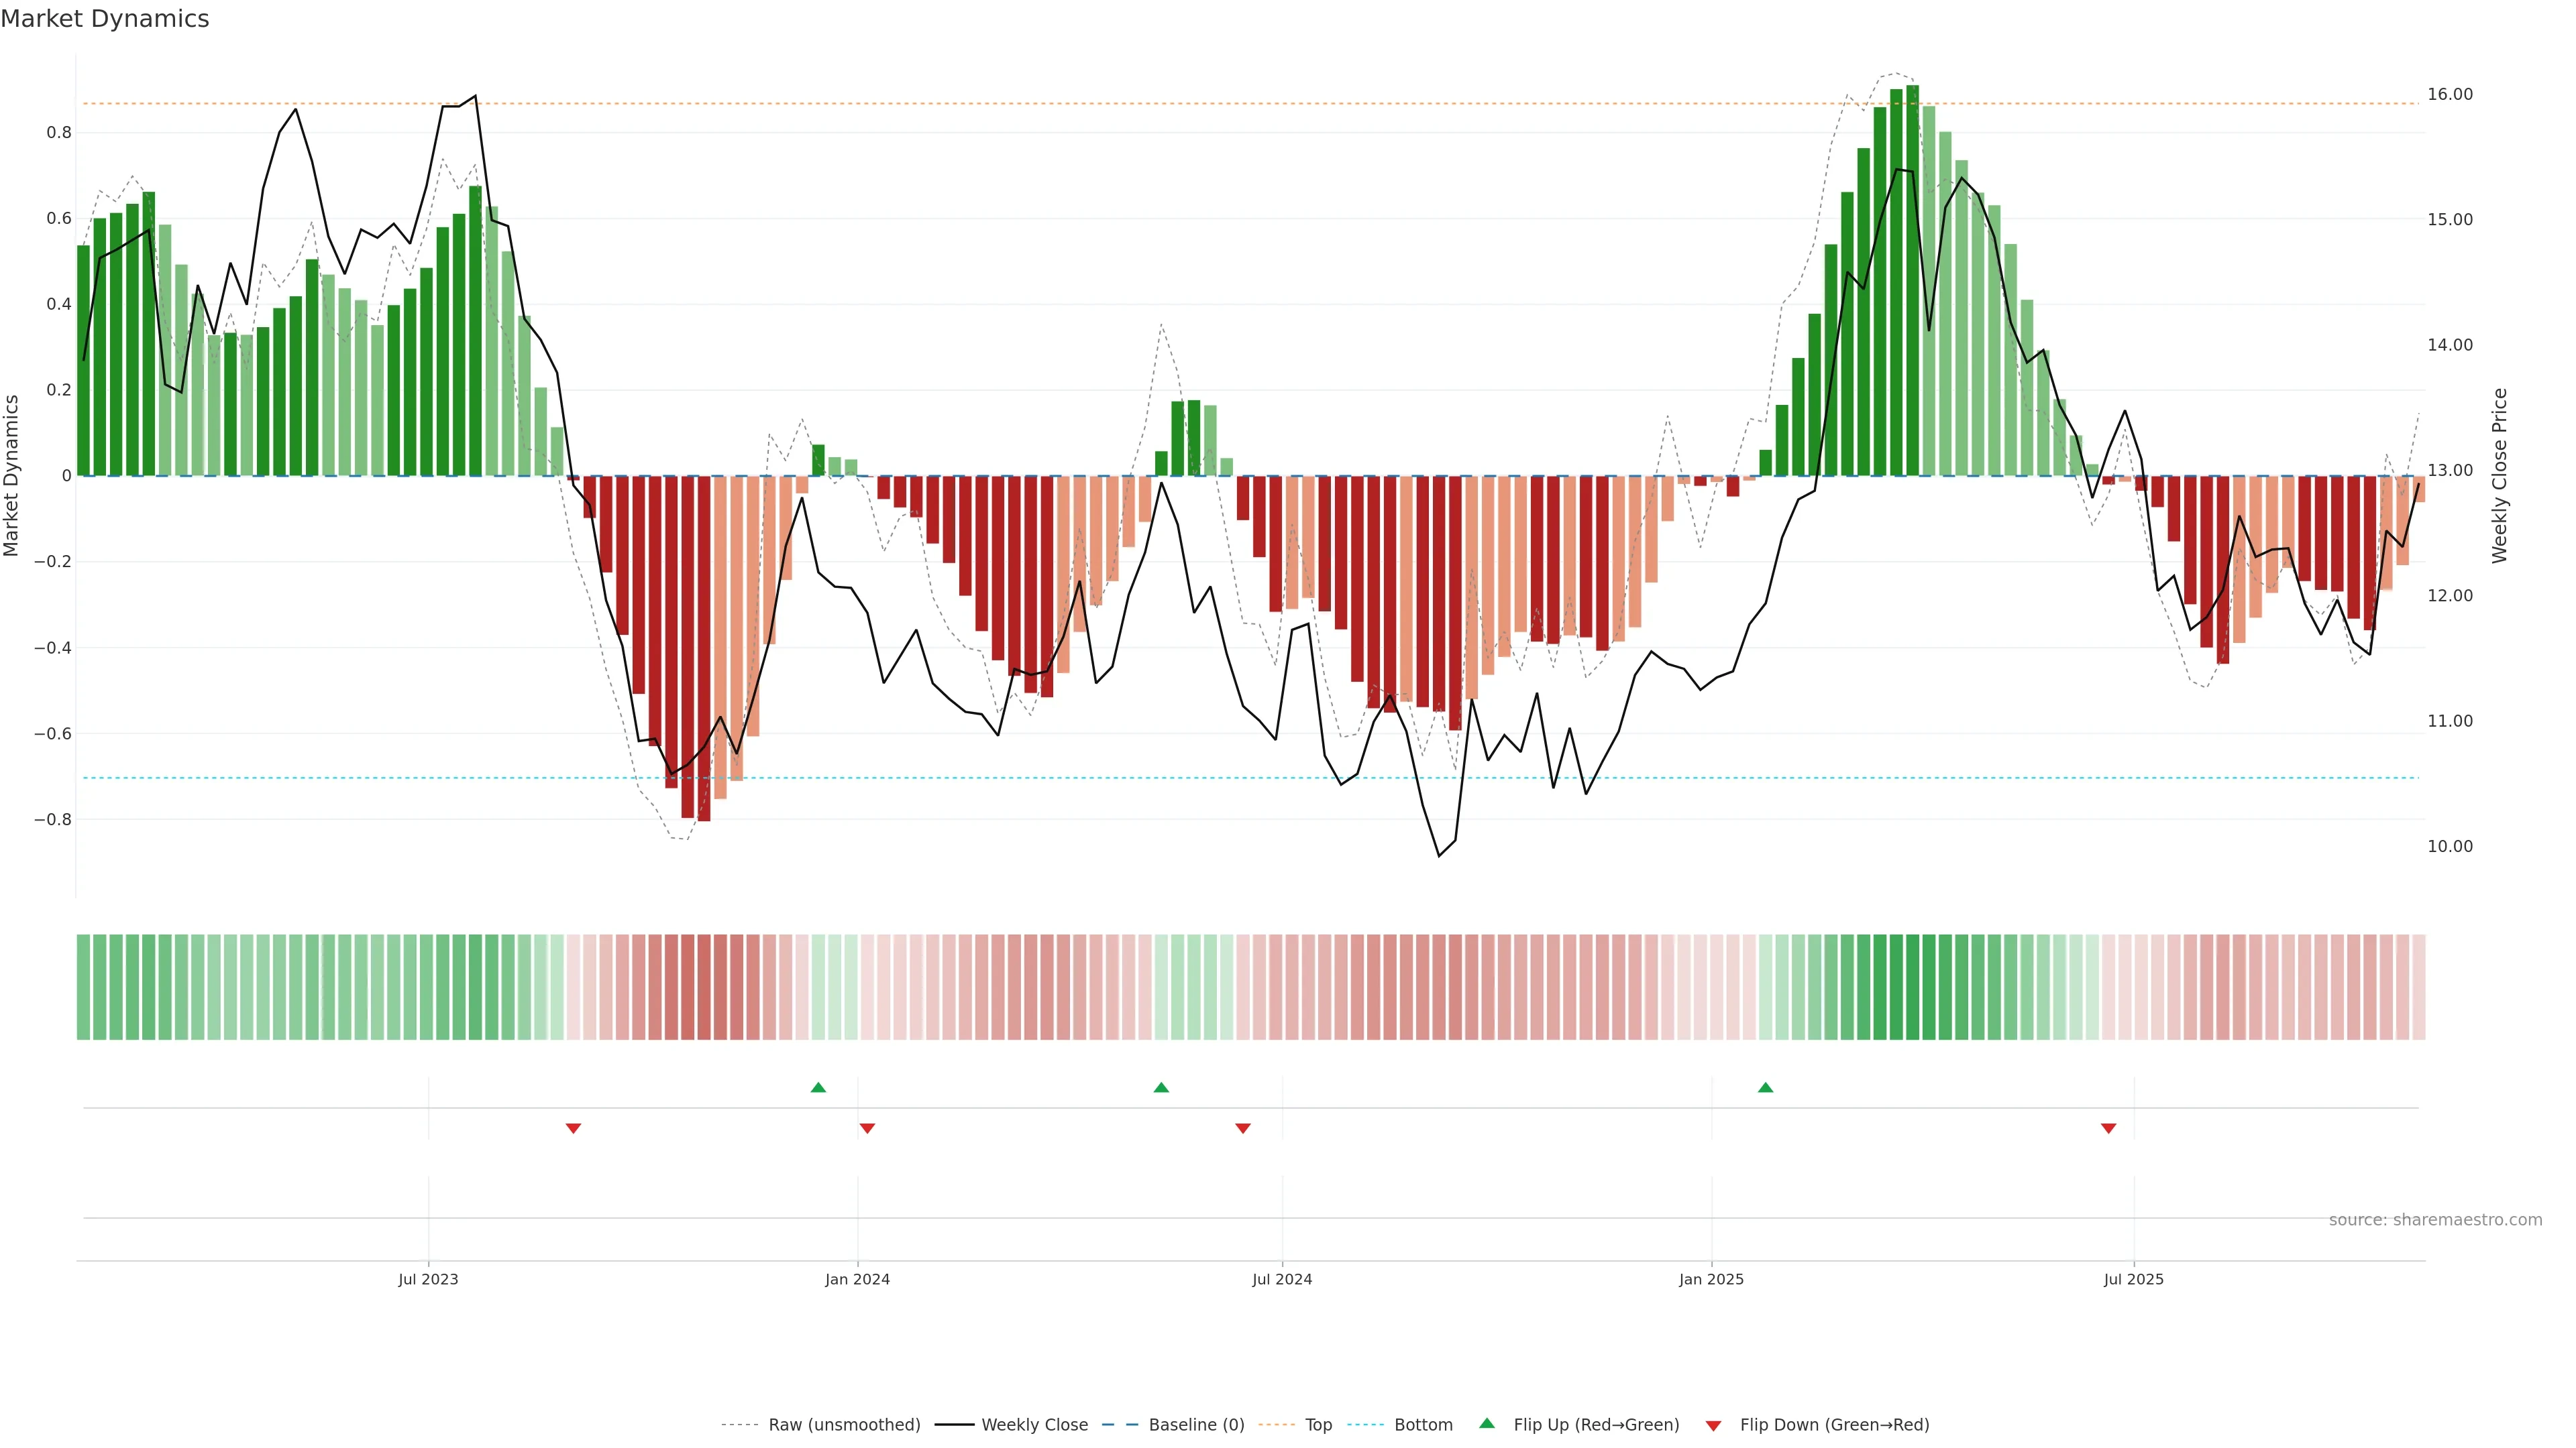Toggle the Baseline (0) legend entry
The image size is (2576, 1448).
1196,1425
